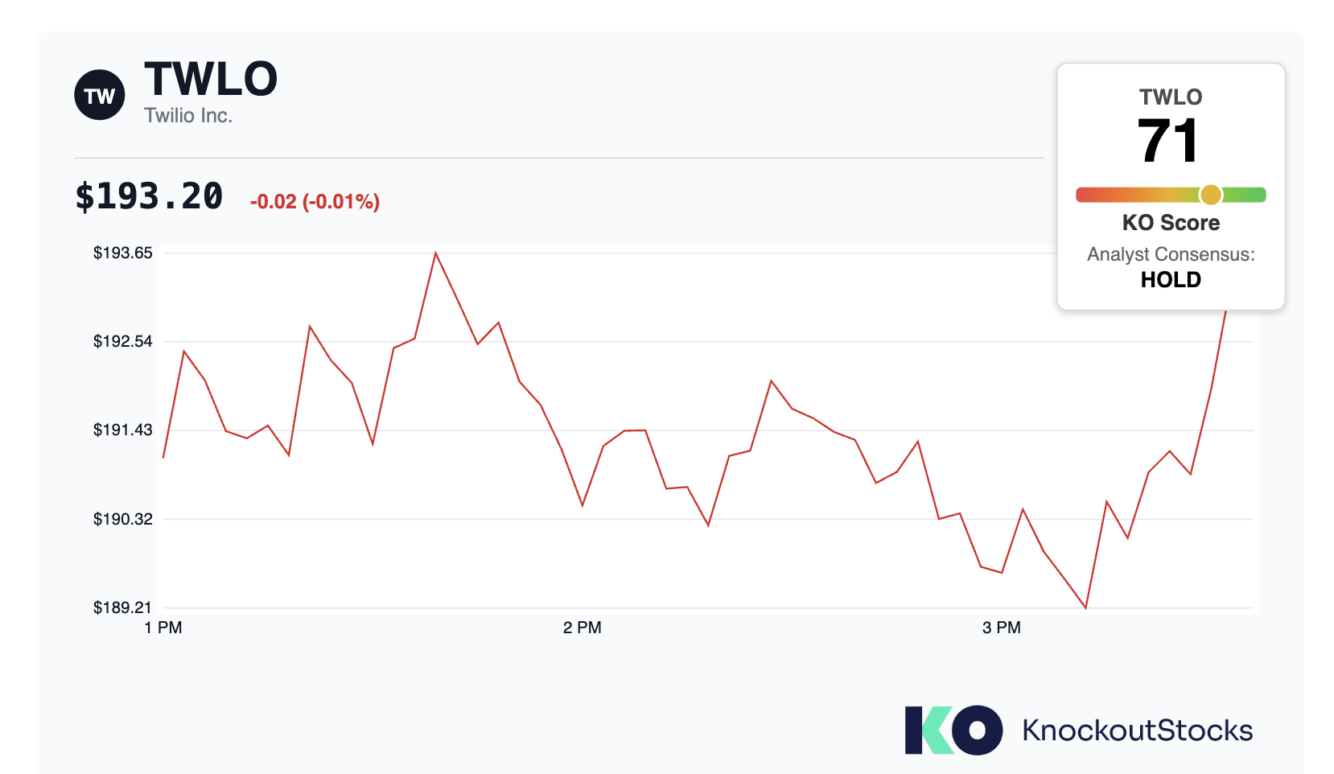1334x774 pixels.
Task: Click the $190.32 y-axis label
Action: coord(123,519)
